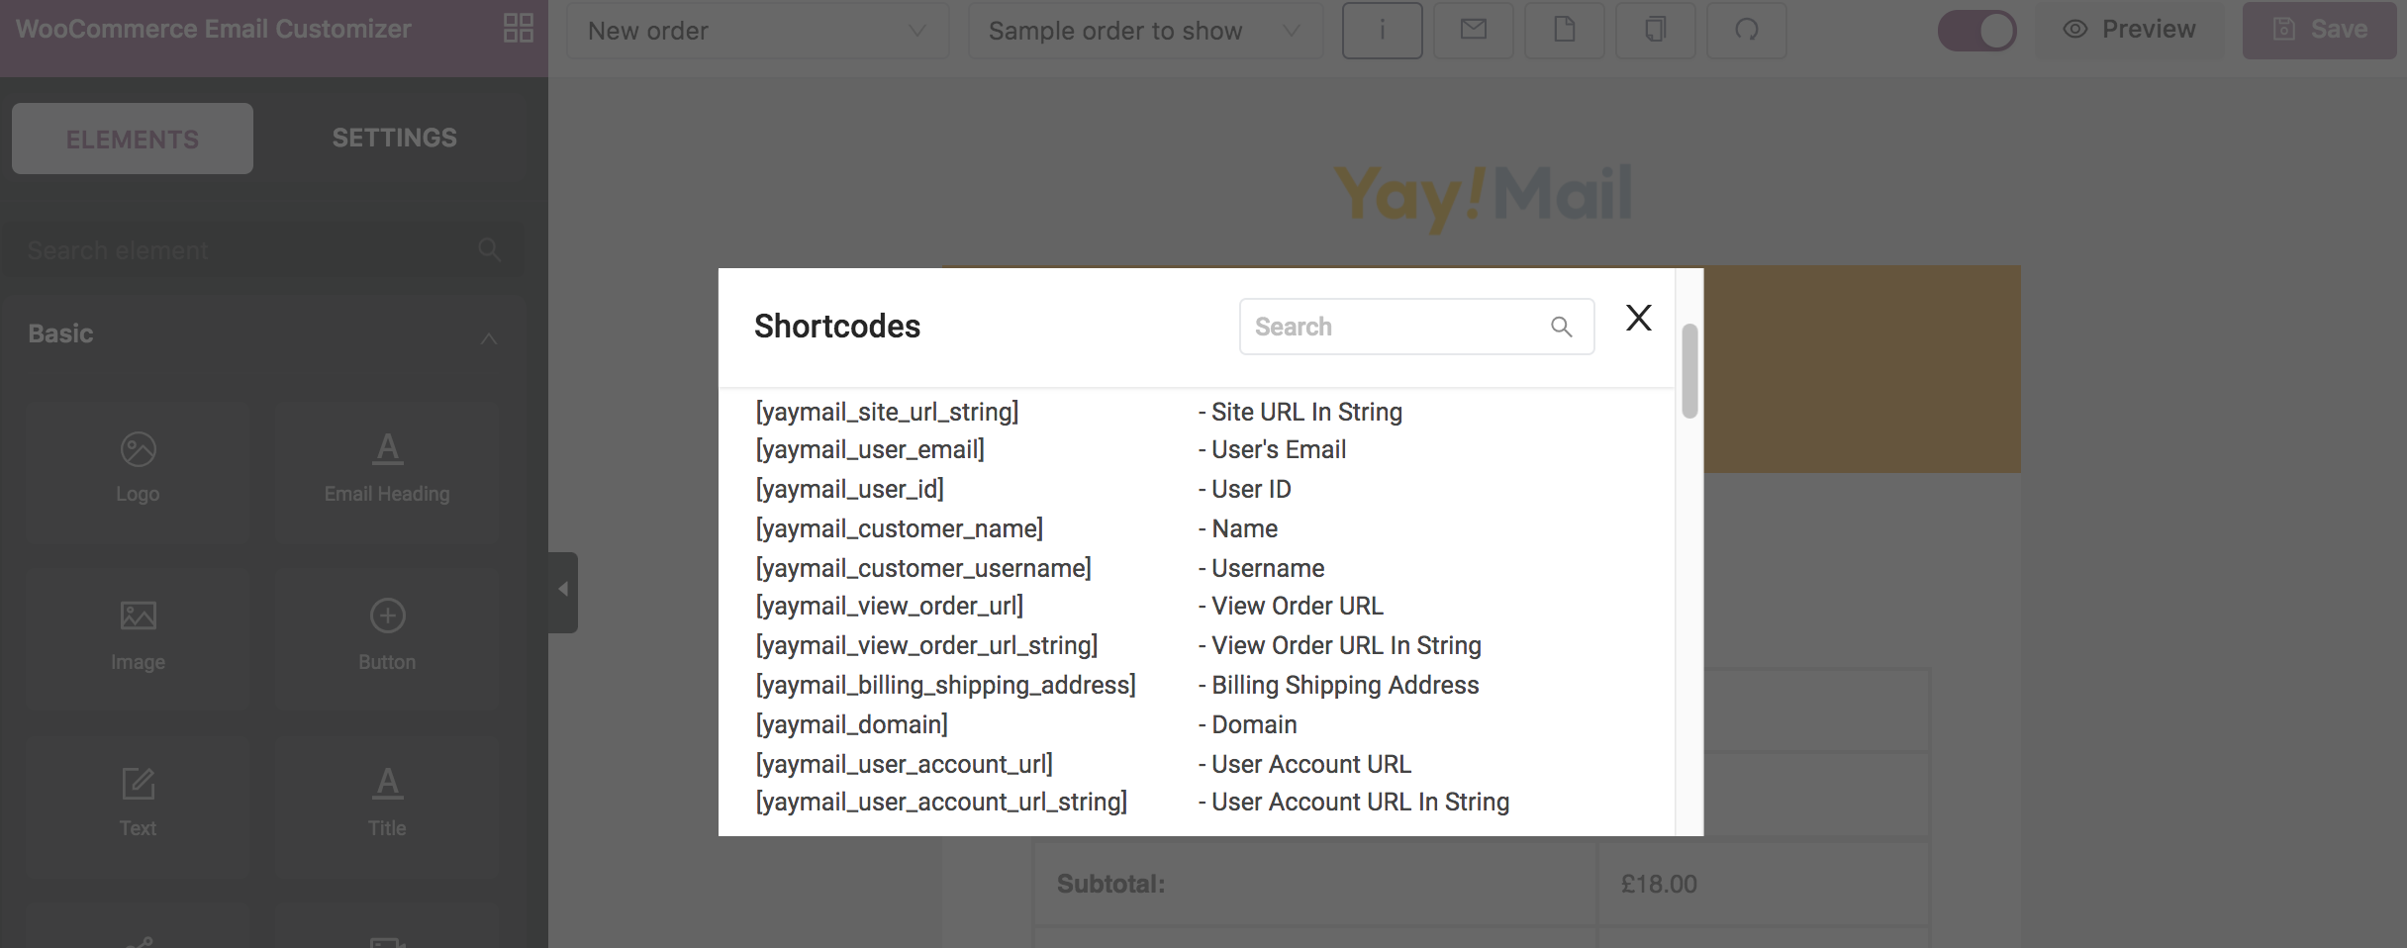Image resolution: width=2407 pixels, height=948 pixels.
Task: Click the Save button
Action: [x=2319, y=31]
